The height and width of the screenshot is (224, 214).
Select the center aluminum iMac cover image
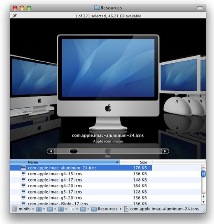click(108, 82)
